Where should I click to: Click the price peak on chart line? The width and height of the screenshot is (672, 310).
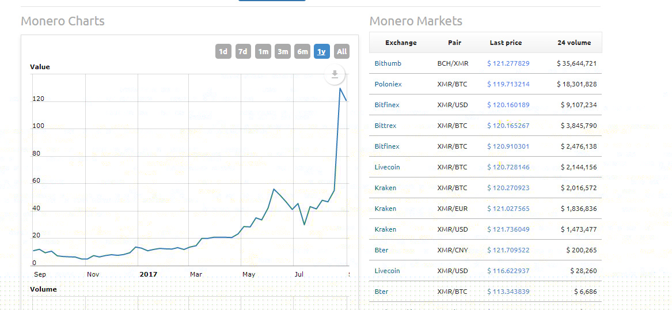pyautogui.click(x=340, y=88)
